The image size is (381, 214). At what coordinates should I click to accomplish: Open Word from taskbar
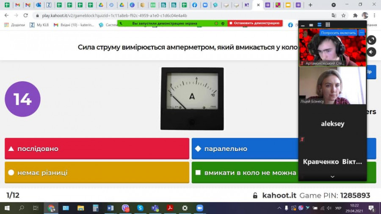(110, 208)
